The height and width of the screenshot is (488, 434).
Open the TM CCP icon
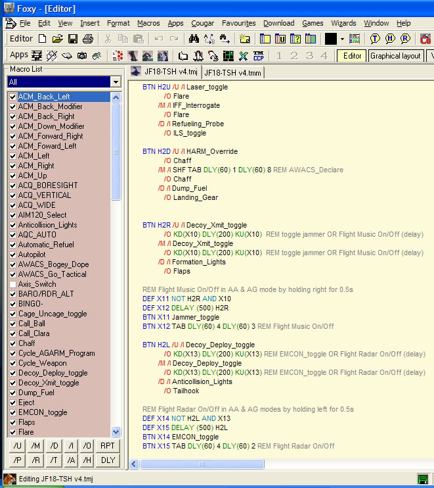coord(259,56)
